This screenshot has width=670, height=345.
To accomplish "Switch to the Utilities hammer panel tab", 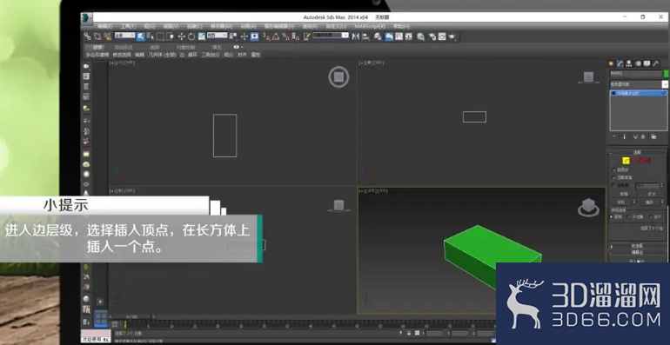I will tap(656, 63).
